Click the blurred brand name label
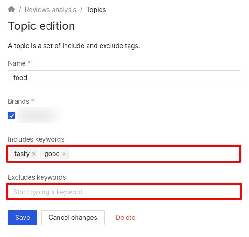Image resolution: width=249 pixels, height=237 pixels. [40, 115]
